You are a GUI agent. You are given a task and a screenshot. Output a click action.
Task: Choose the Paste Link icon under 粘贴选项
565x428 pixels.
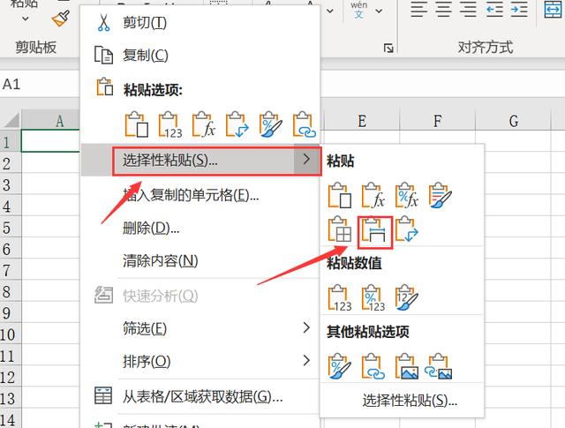[x=304, y=124]
